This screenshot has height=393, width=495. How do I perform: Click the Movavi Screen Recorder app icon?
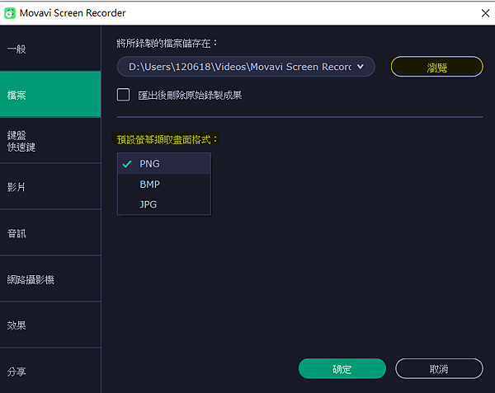point(10,13)
